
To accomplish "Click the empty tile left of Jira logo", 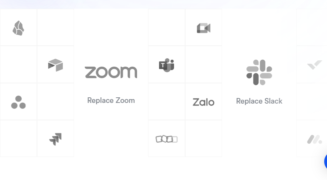I will pyautogui.click(x=18, y=138).
